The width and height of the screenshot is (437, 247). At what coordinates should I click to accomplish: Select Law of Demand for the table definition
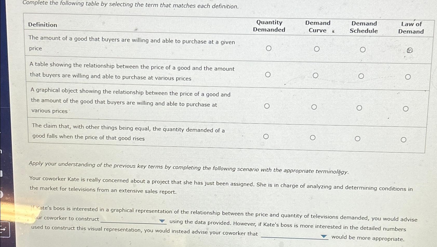pyautogui.click(x=408, y=77)
